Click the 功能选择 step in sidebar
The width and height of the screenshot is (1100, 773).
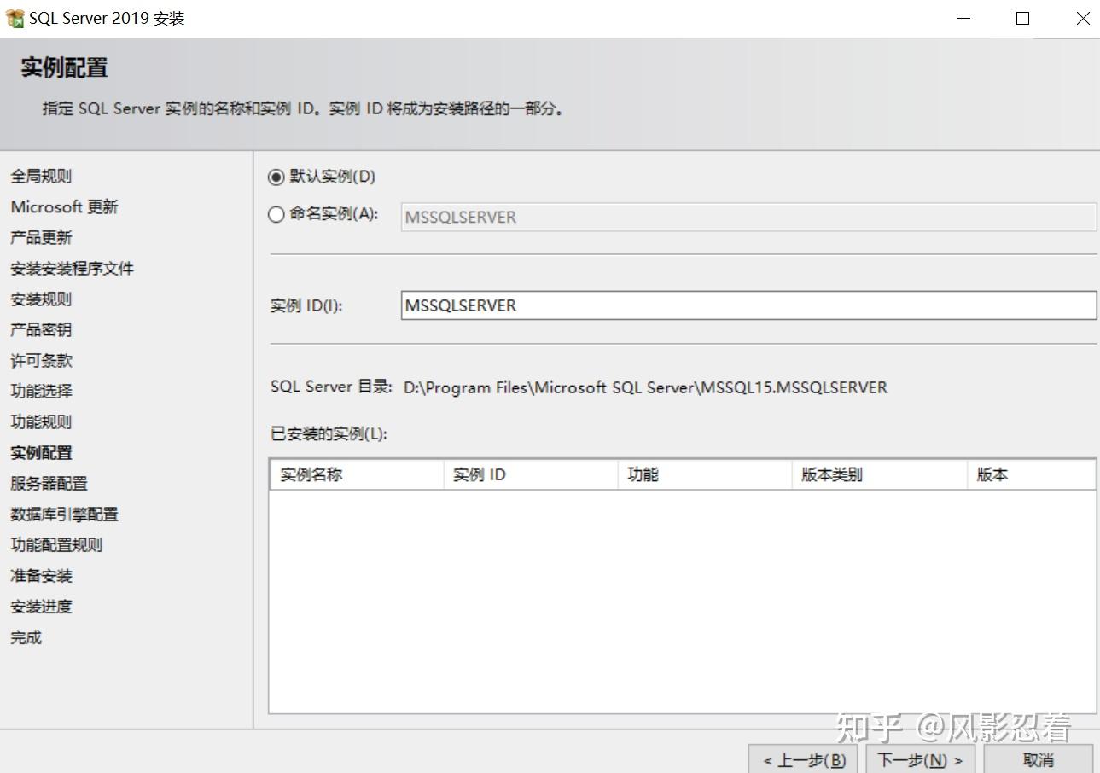coord(41,392)
